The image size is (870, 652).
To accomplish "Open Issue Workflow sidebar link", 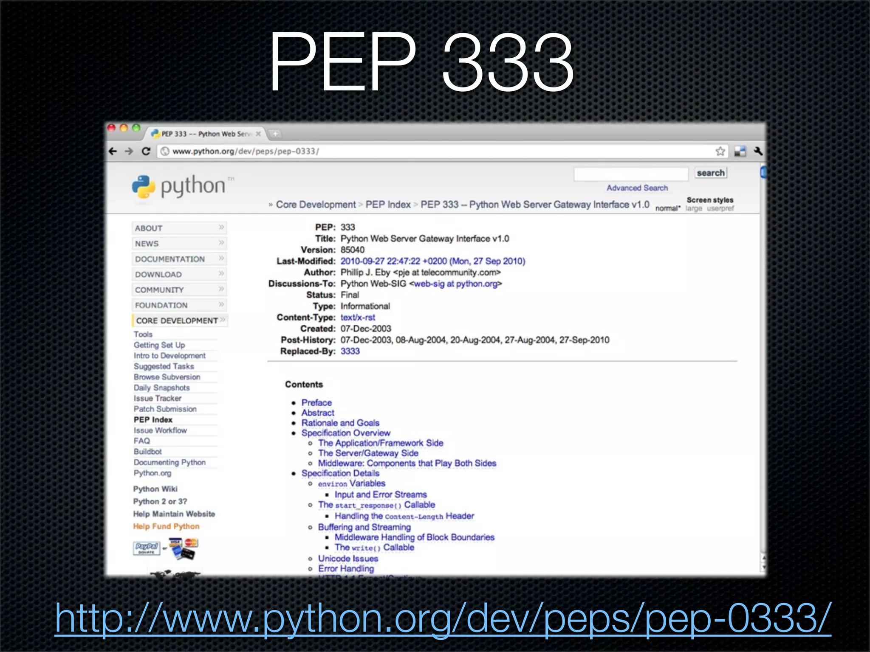I will coord(160,430).
